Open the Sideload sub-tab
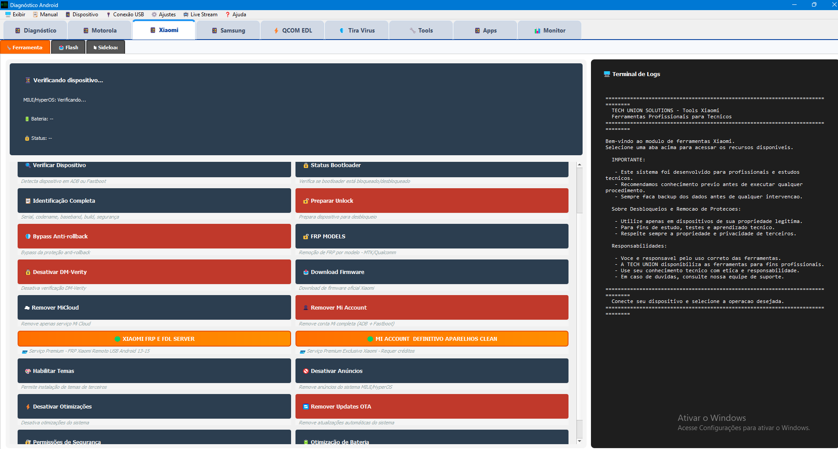Image resolution: width=838 pixels, height=449 pixels. [x=106, y=47]
